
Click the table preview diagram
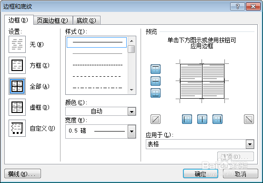tap(202, 81)
